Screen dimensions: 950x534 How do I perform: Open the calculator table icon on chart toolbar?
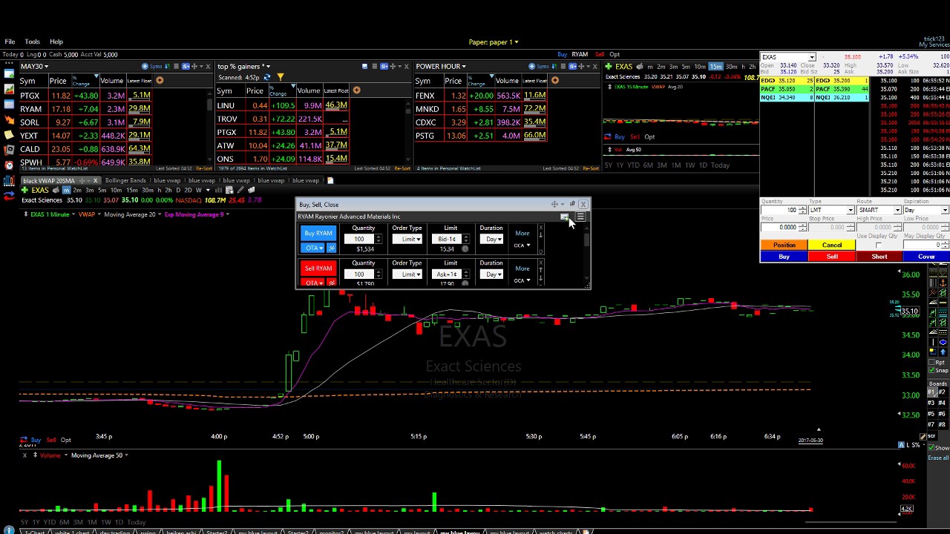click(x=229, y=191)
